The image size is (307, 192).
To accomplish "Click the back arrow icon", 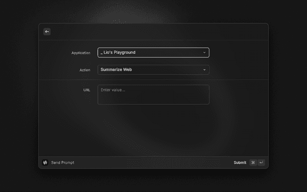I will pyautogui.click(x=47, y=32).
